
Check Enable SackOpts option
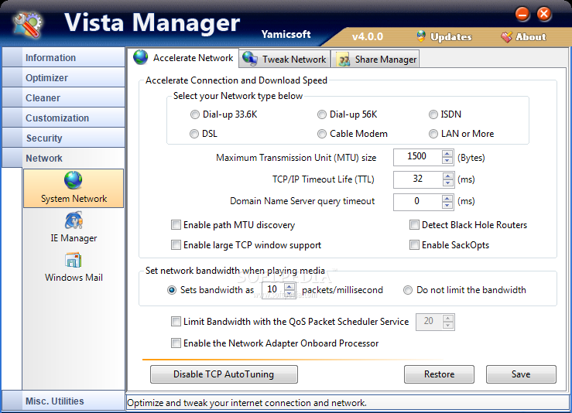[x=414, y=245]
